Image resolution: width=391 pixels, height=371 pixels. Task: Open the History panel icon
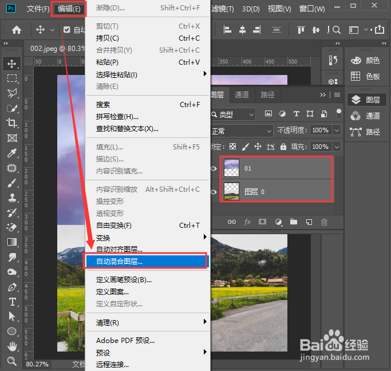click(333, 60)
